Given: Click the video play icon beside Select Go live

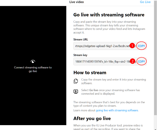Looking at the screenshot, I should click(x=76, y=91).
